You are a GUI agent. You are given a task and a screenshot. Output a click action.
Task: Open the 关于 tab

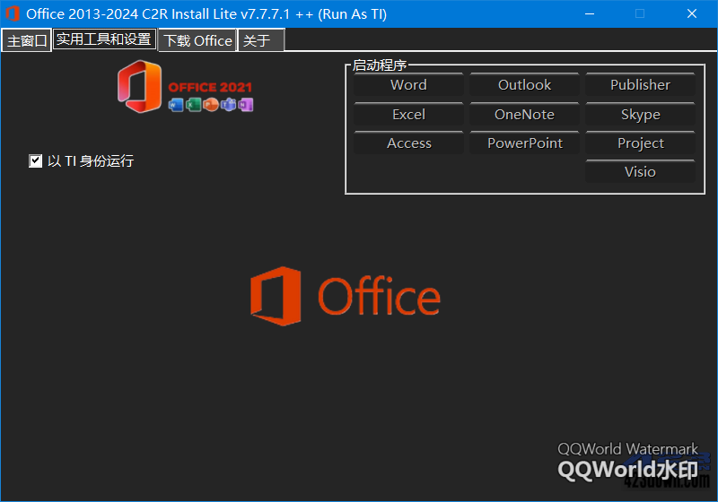coord(260,40)
